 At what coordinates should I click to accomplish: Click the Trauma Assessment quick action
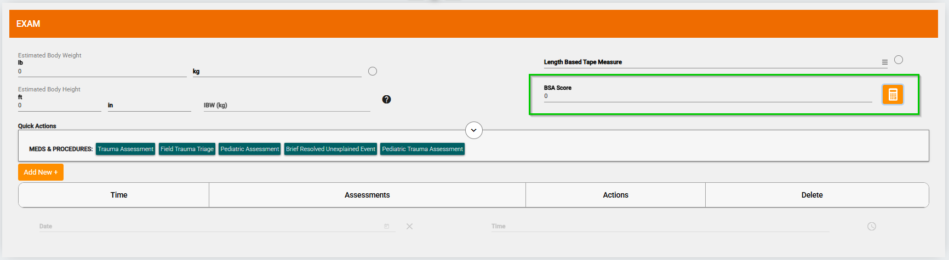pos(125,149)
